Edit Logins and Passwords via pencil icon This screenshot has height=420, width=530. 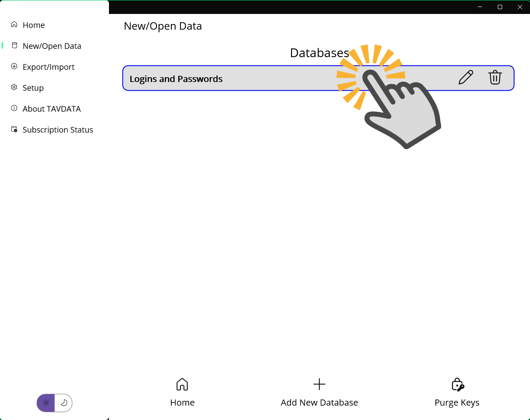[466, 78]
